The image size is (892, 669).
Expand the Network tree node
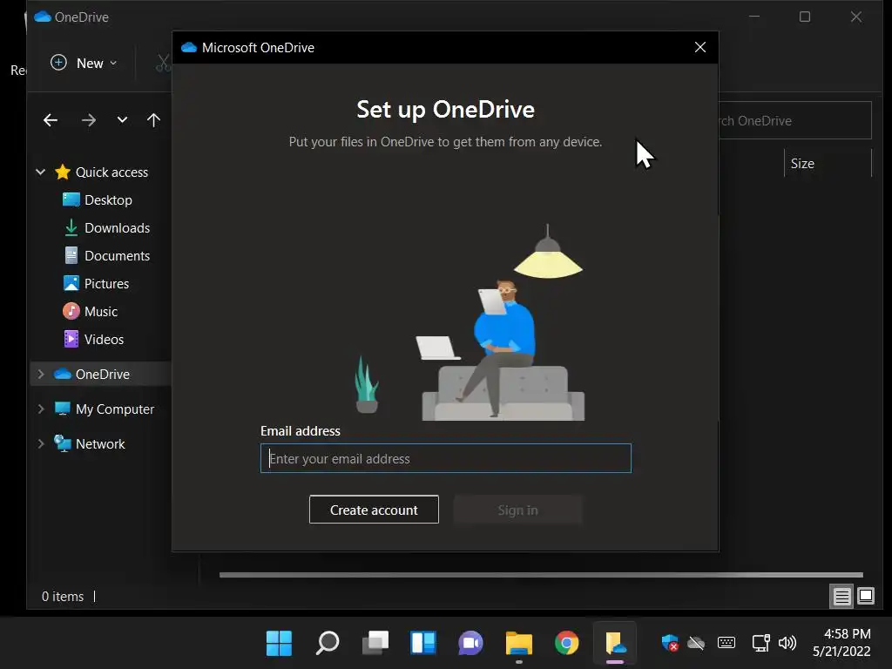pyautogui.click(x=40, y=443)
